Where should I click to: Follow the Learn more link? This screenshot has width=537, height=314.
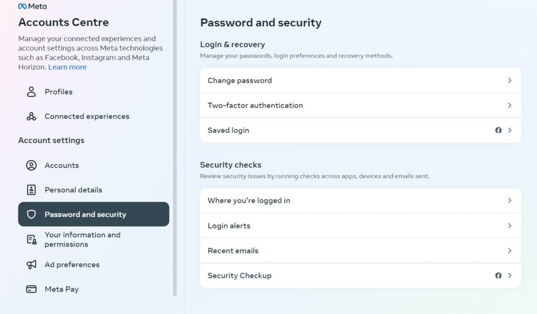[67, 67]
